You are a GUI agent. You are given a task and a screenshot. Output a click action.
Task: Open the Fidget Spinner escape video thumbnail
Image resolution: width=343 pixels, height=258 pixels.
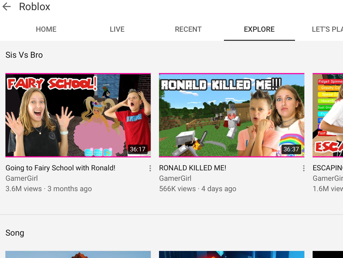click(328, 115)
